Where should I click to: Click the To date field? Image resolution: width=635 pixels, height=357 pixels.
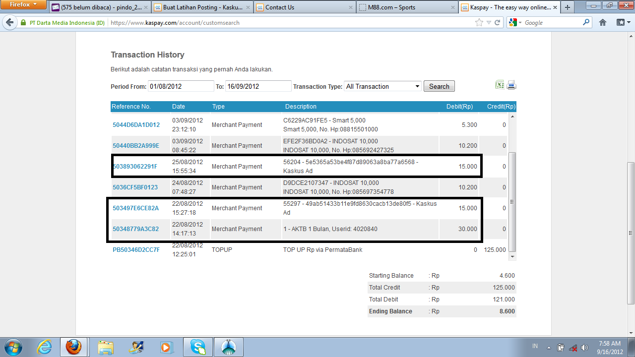click(258, 86)
